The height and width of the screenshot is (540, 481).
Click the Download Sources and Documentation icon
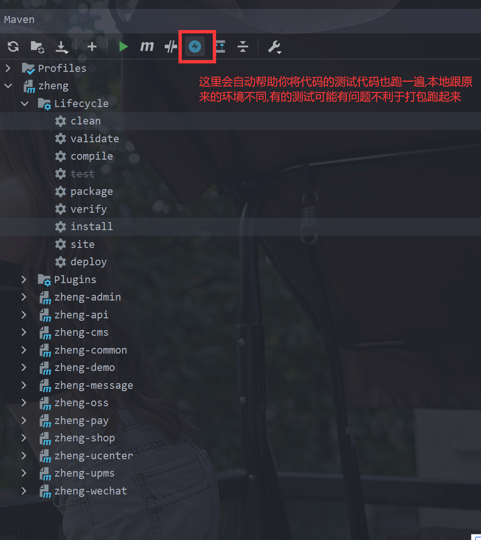[62, 46]
